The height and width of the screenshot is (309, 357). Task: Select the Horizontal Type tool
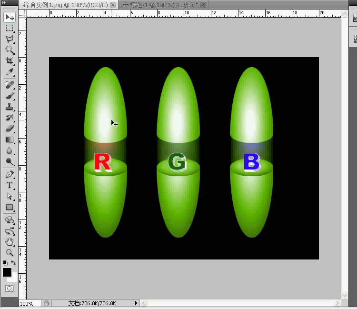tap(10, 185)
